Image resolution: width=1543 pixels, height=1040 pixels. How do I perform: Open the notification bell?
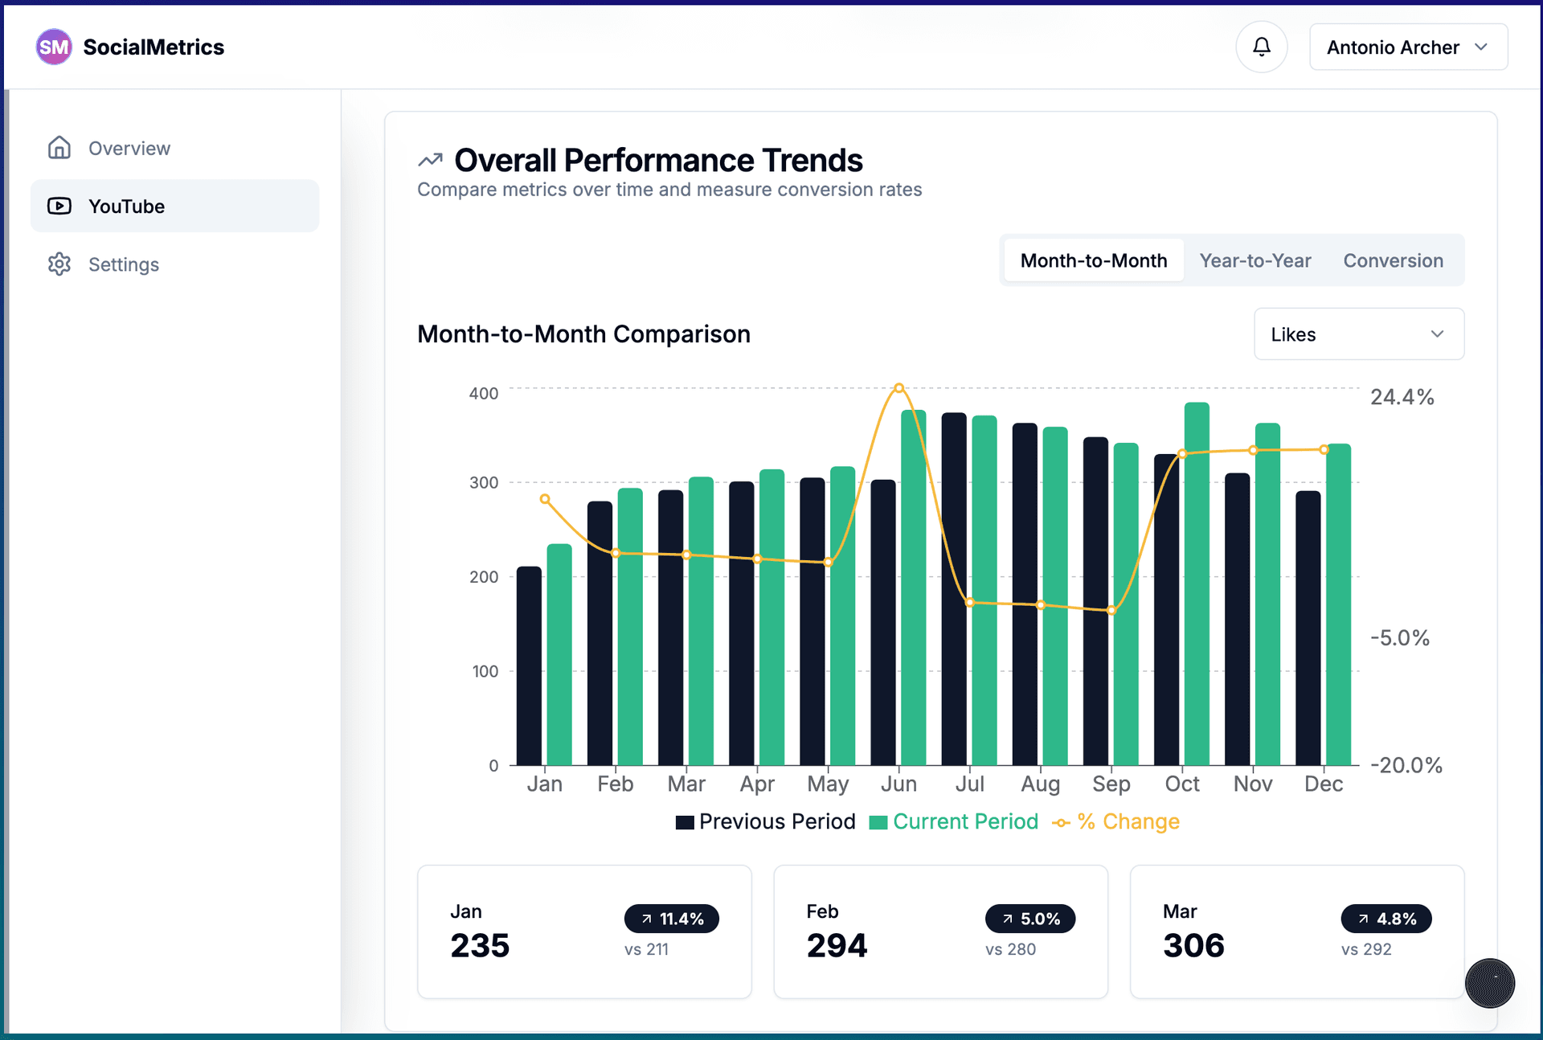coord(1261,47)
